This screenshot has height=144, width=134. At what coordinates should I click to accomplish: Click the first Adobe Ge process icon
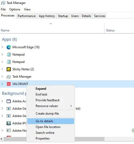(9, 109)
